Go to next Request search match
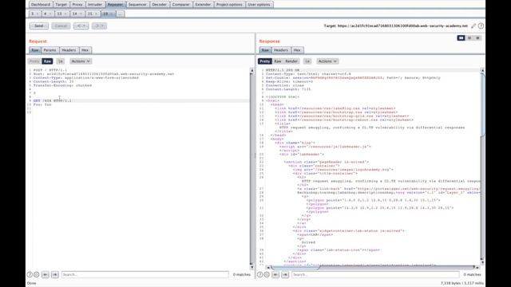Screen dimensions: 511x287 [55, 274]
